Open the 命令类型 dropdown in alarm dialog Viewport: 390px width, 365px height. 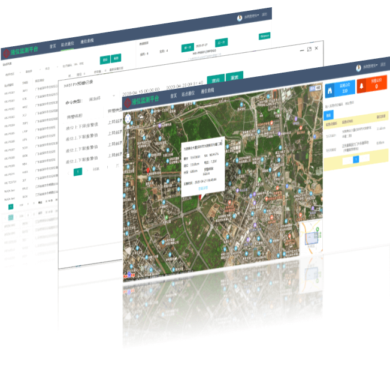tap(102, 98)
